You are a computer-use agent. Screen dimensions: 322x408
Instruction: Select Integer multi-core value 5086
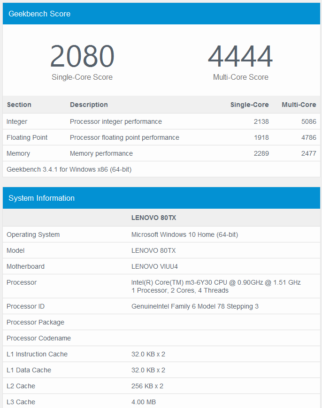[x=309, y=121]
